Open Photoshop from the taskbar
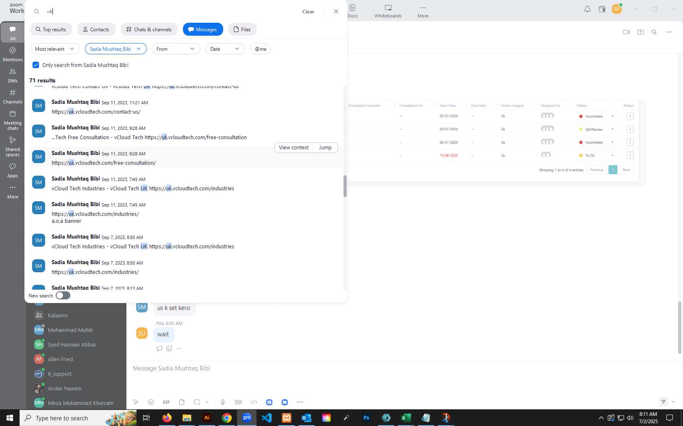The image size is (683, 426). pos(366,418)
